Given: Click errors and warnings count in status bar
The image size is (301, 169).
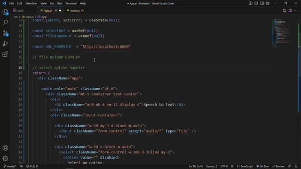Looking at the screenshot, I should click(x=32, y=166).
